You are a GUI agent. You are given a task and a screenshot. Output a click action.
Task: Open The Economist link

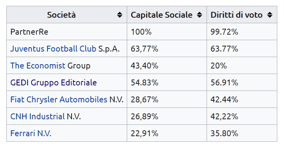point(38,66)
